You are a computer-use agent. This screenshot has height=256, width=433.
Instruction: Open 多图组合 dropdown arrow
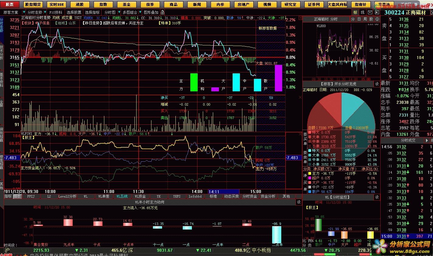pos(140,12)
